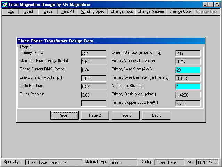The height and width of the screenshot is (167, 222).
Task: Click the Phase Current RMS field N/A
Action: point(93,70)
